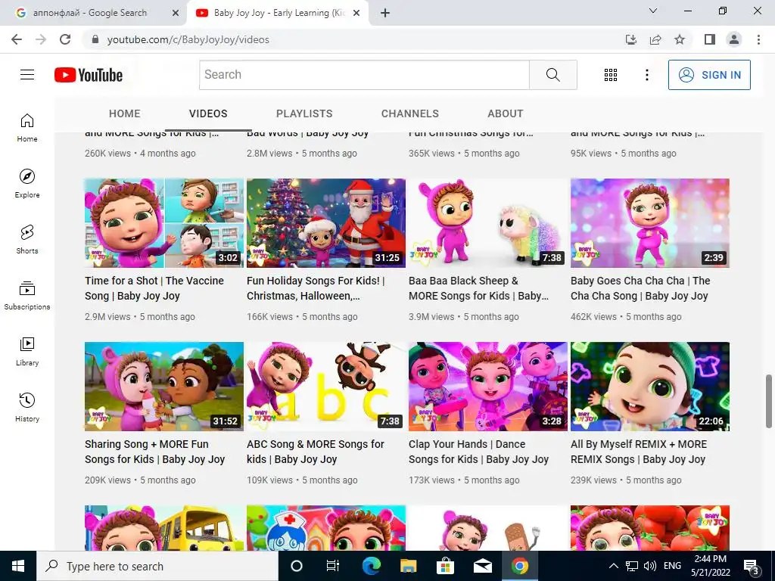775x581 pixels.
Task: Click the browser forward arrow
Action: 41,39
